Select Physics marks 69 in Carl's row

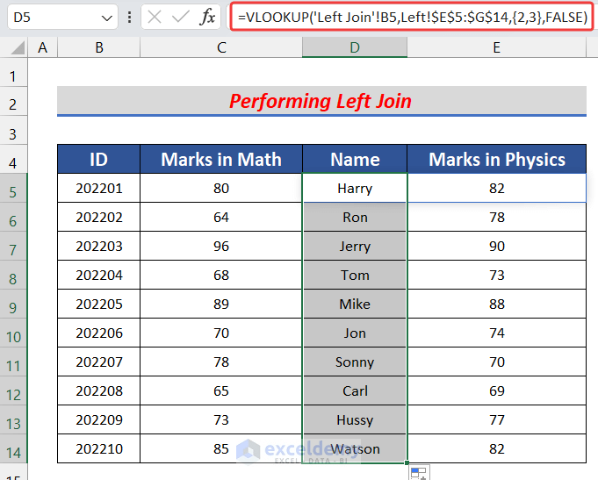coord(496,390)
